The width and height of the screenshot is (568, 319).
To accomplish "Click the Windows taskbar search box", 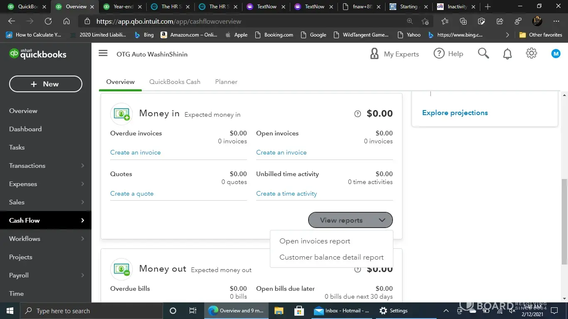I will (x=91, y=311).
